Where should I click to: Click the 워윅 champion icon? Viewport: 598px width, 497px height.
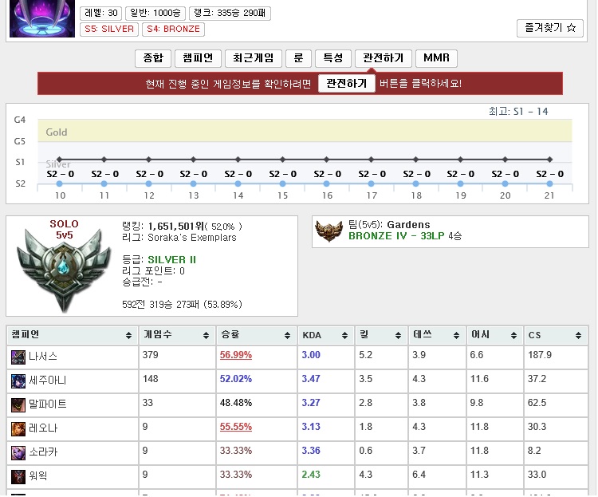click(18, 476)
